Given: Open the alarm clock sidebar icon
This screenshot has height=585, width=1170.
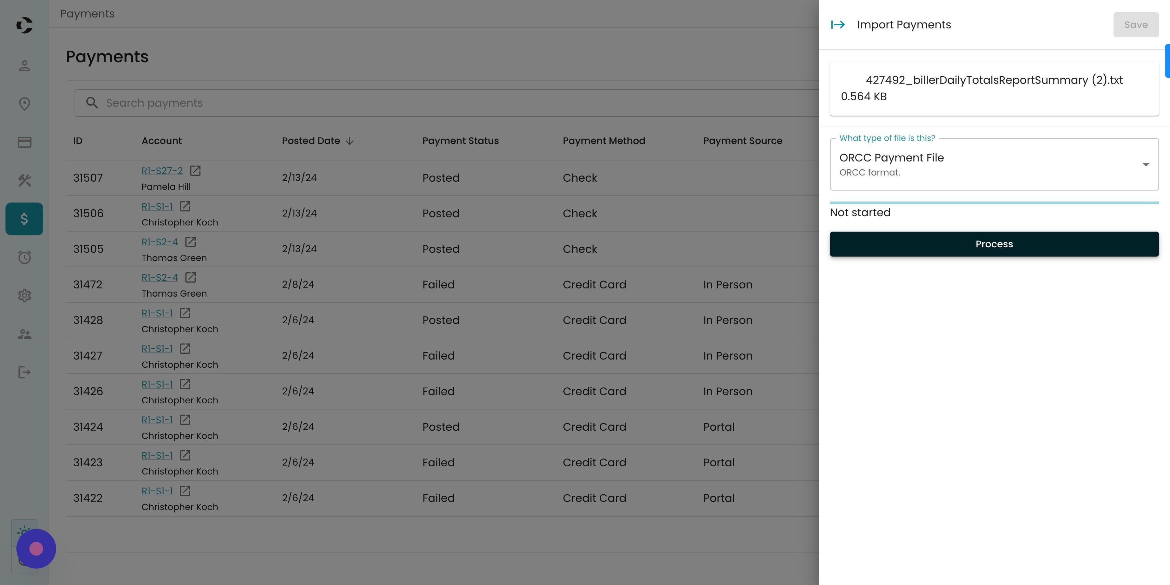Looking at the screenshot, I should pyautogui.click(x=25, y=258).
